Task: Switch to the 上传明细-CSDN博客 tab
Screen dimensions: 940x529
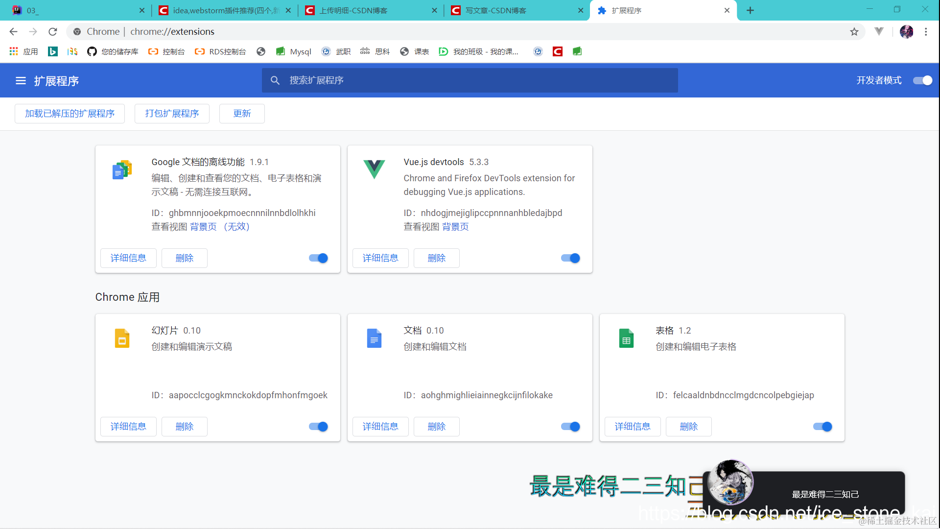Action: pos(353,10)
